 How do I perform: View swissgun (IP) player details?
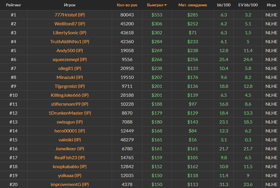coord(70,122)
